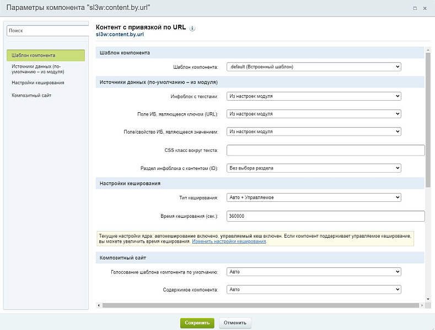
Task: Expand the Тип кеширования dropdown
Action: point(313,197)
